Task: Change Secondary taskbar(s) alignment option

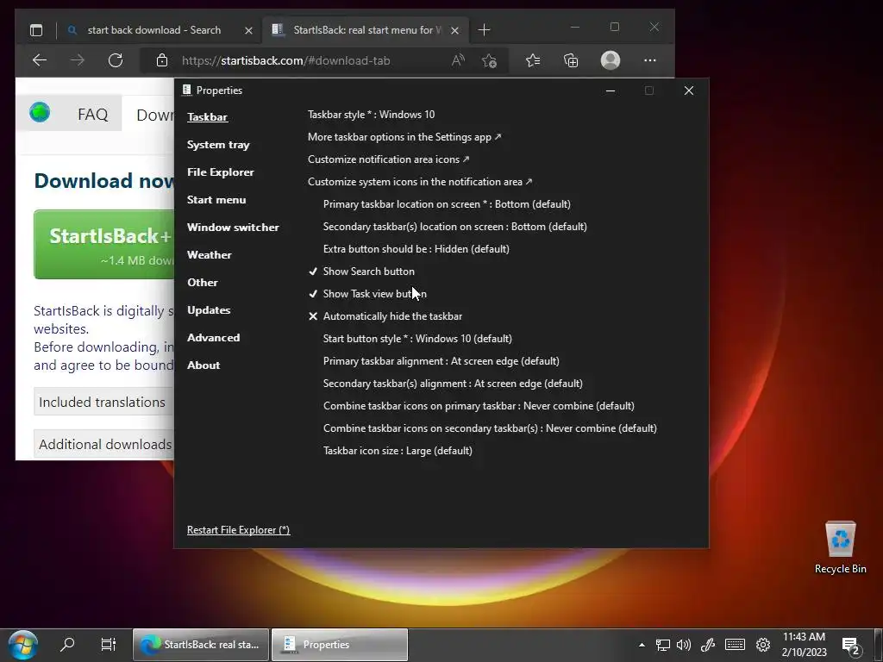Action: pos(453,384)
